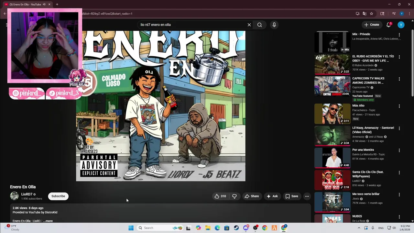The width and height of the screenshot is (414, 233).
Task: Open El Rubio Acordeón Give Me My Life video
Action: click(x=373, y=59)
